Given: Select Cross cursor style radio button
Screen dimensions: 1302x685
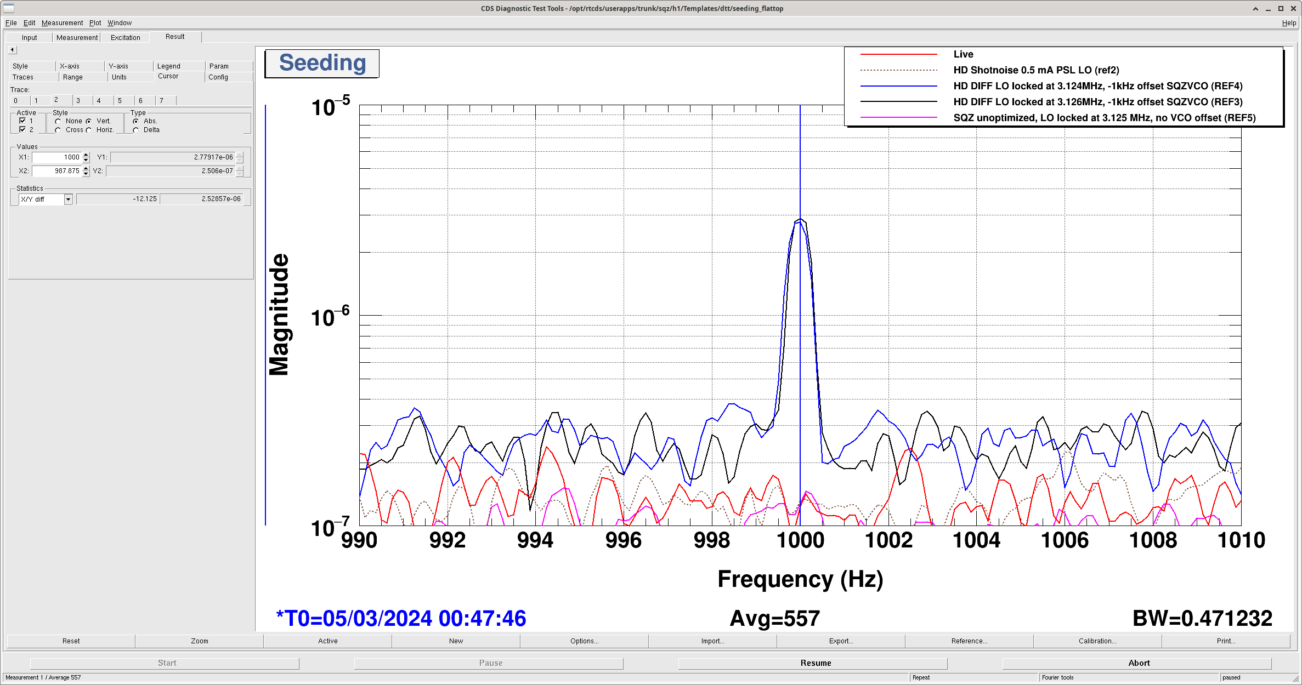Looking at the screenshot, I should tap(58, 130).
